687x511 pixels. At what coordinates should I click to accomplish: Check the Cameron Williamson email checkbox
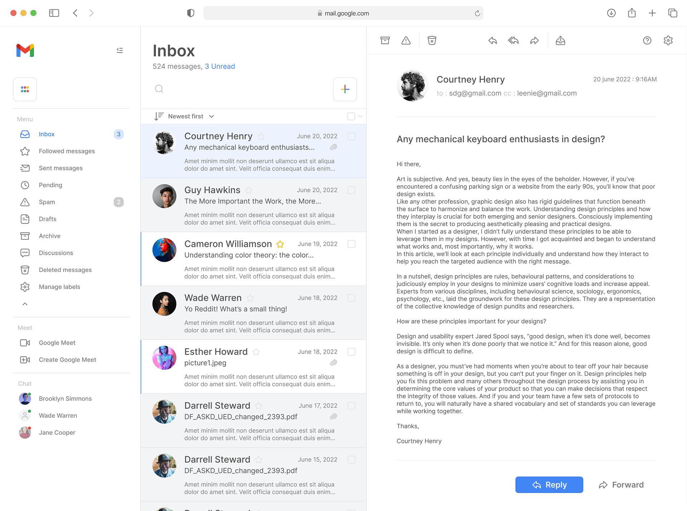pyautogui.click(x=351, y=244)
